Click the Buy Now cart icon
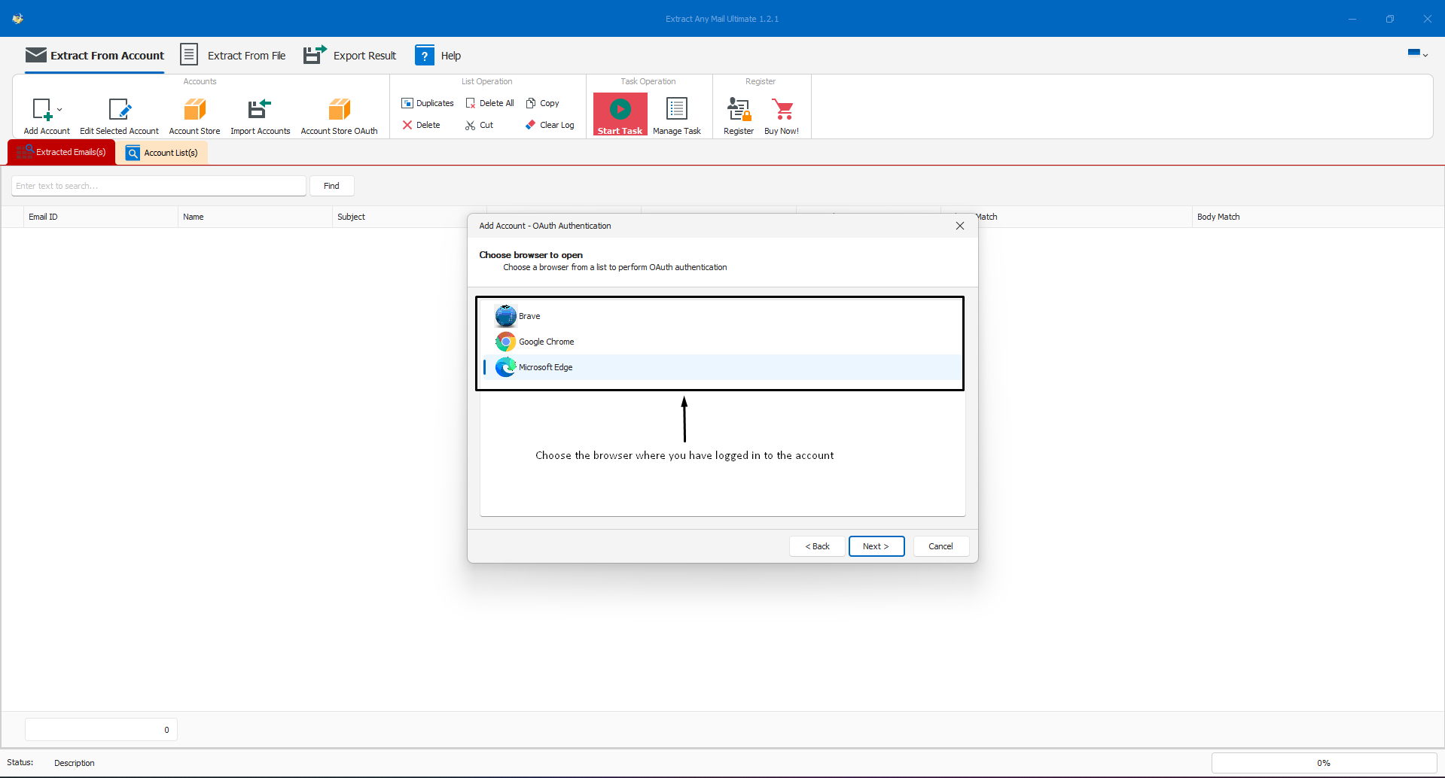Screen dimensions: 1445x778 coord(782,110)
